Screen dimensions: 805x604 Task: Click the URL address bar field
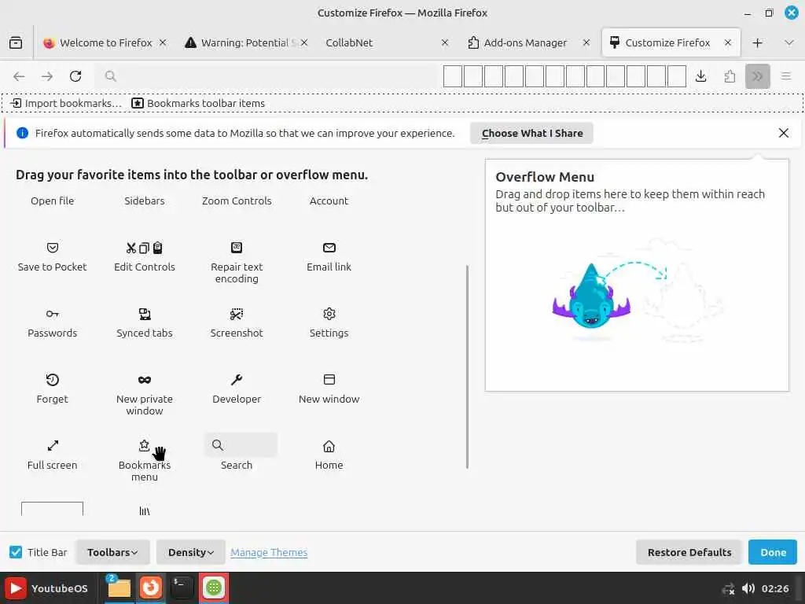(x=267, y=76)
